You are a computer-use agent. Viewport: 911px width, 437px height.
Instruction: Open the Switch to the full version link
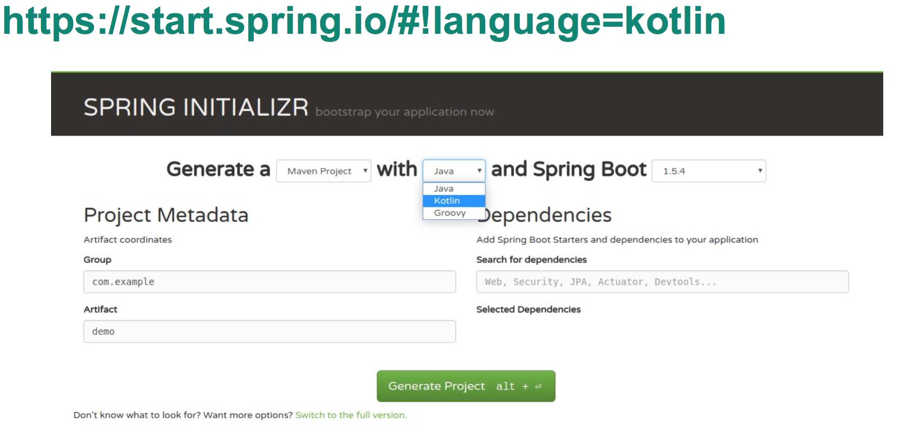351,415
